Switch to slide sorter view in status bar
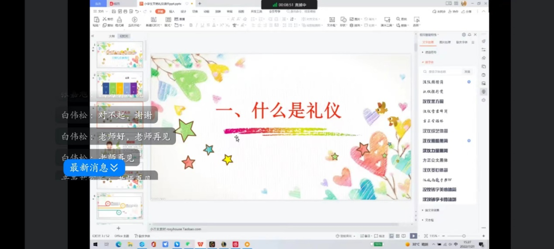This screenshot has height=249, width=554. (x=398, y=236)
